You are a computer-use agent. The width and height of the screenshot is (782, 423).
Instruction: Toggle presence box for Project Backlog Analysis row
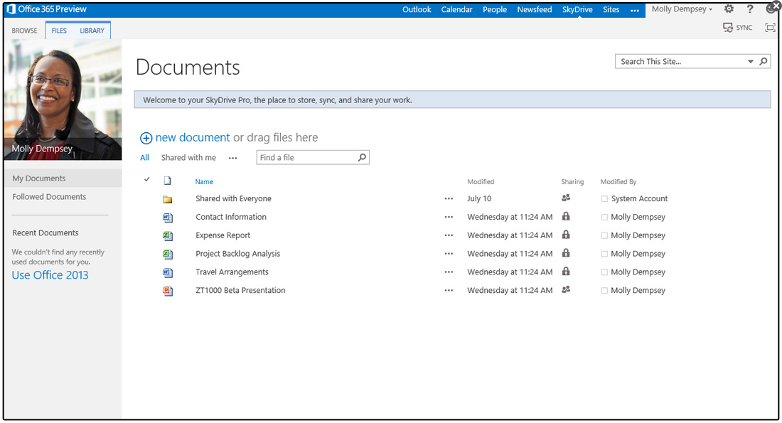tap(604, 254)
